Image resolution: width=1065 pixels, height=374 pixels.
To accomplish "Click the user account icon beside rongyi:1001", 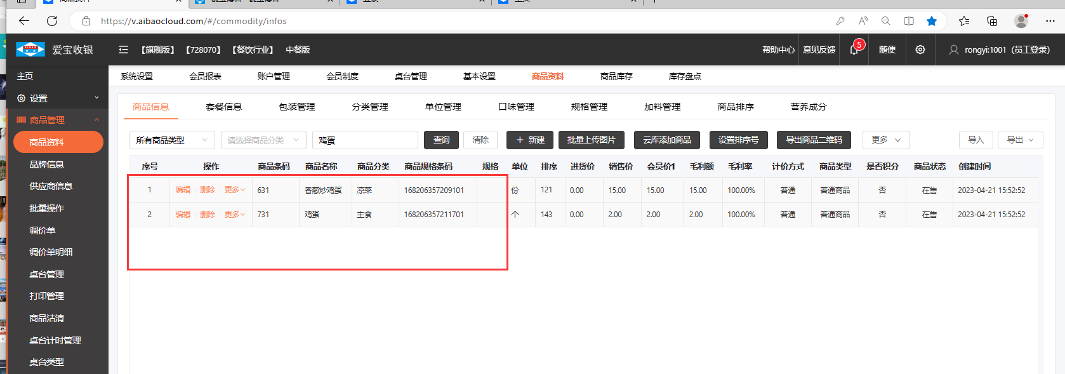I will click(954, 50).
